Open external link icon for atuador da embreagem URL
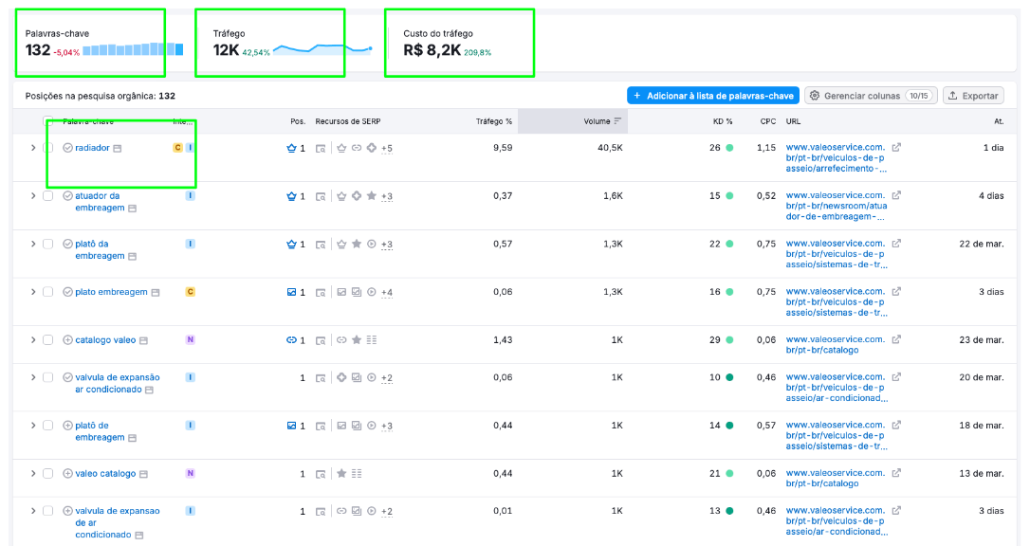 click(896, 195)
